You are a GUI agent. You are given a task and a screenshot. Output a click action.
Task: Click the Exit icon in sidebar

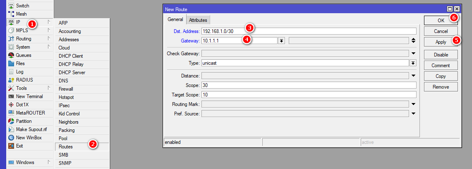11,146
